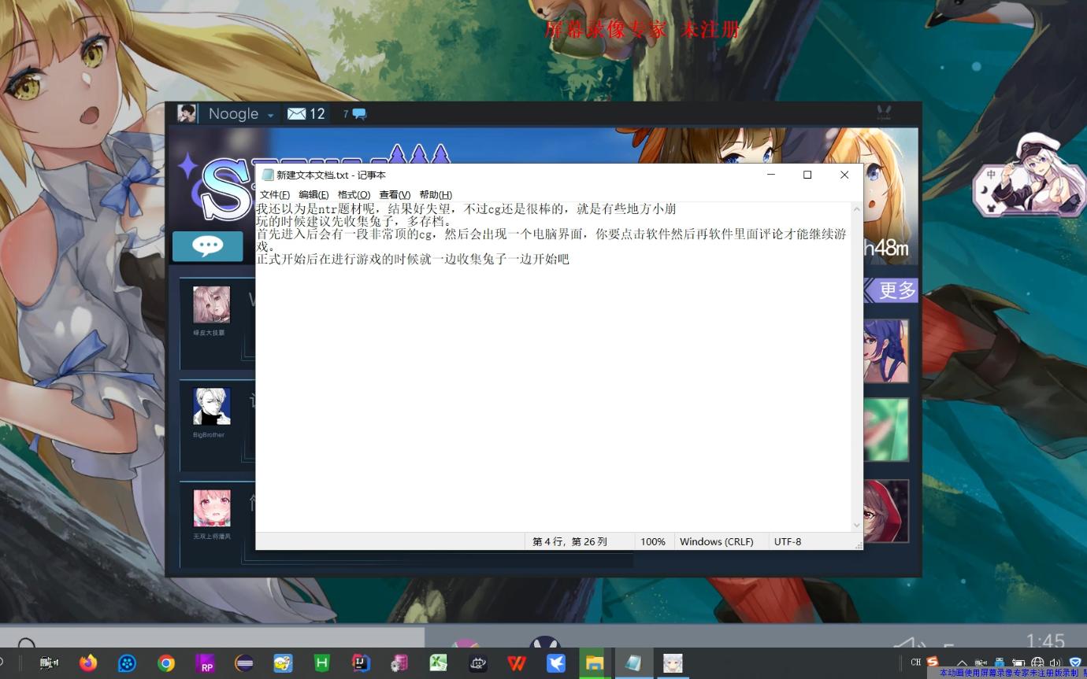Image resolution: width=1087 pixels, height=679 pixels.
Task: Click the Noogle profile avatar in header
Action: tap(187, 113)
